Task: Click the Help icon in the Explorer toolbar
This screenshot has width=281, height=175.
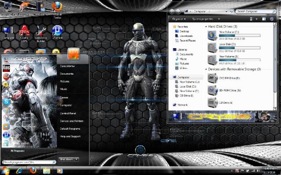Action: (x=272, y=19)
